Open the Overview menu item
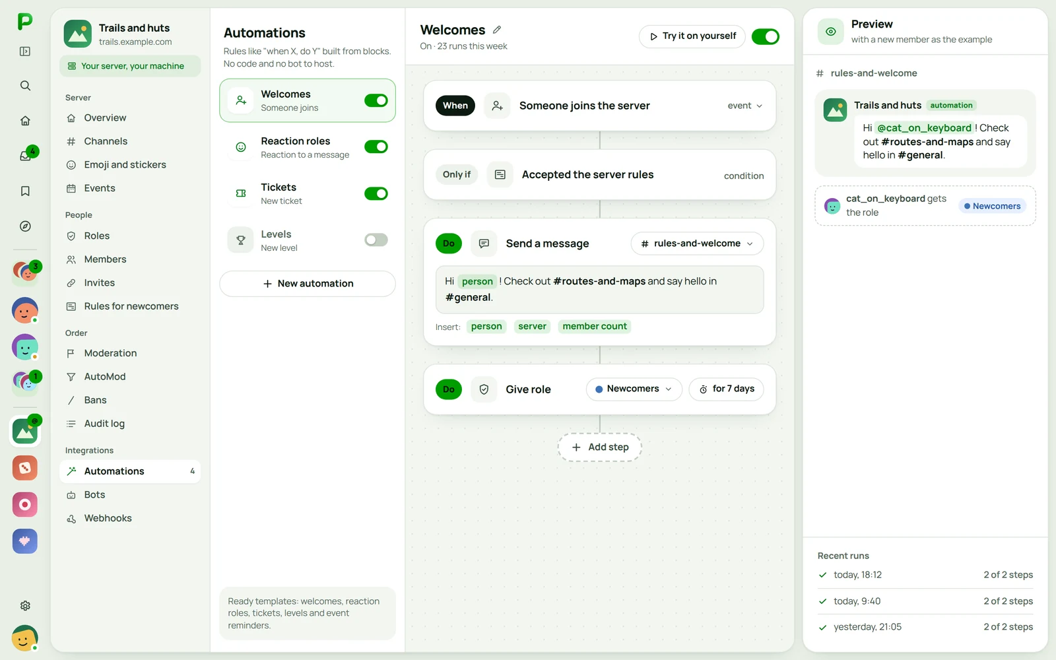This screenshot has width=1056, height=660. point(130,118)
